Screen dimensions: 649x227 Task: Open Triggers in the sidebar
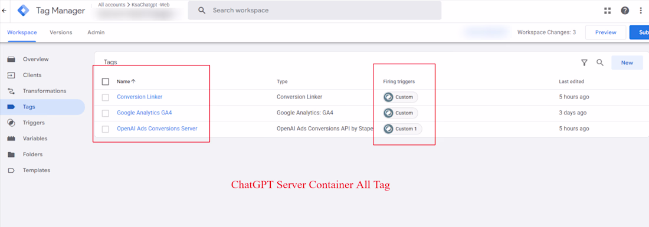(x=34, y=123)
